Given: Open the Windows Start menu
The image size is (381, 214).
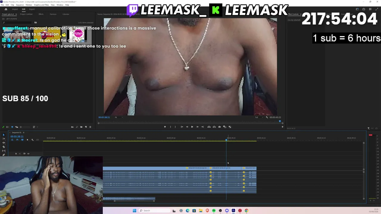Looking at the screenshot, I should point(135,210).
